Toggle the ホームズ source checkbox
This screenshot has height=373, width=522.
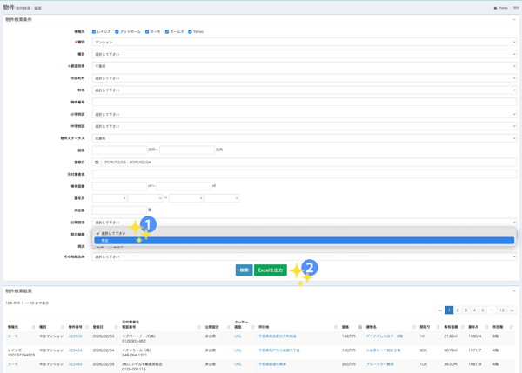(167, 32)
